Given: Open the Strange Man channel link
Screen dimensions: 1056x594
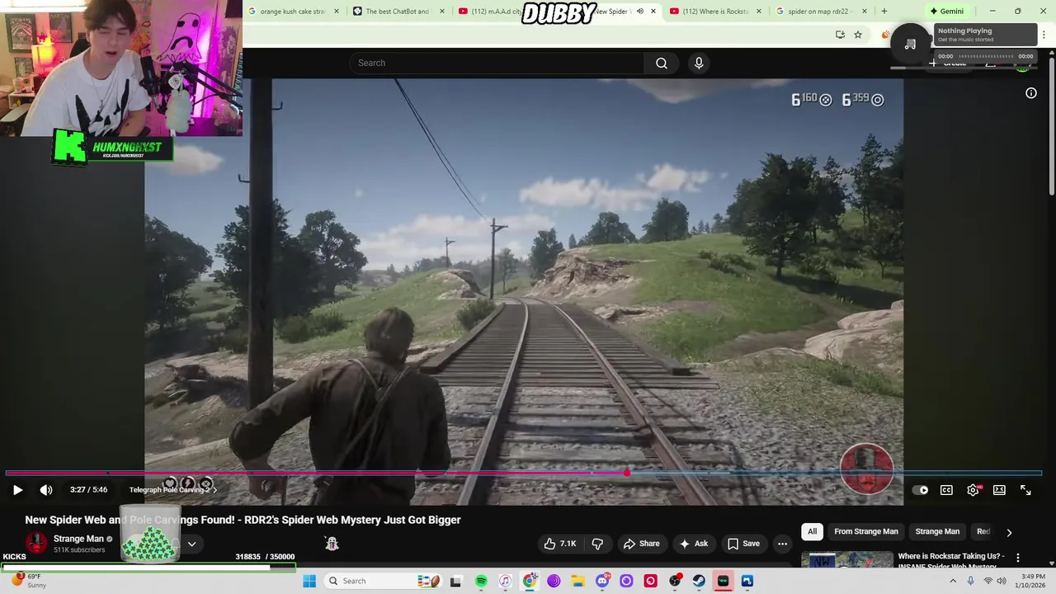Looking at the screenshot, I should pos(78,539).
